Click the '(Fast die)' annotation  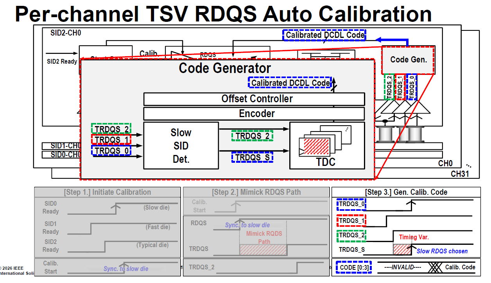[158, 227]
